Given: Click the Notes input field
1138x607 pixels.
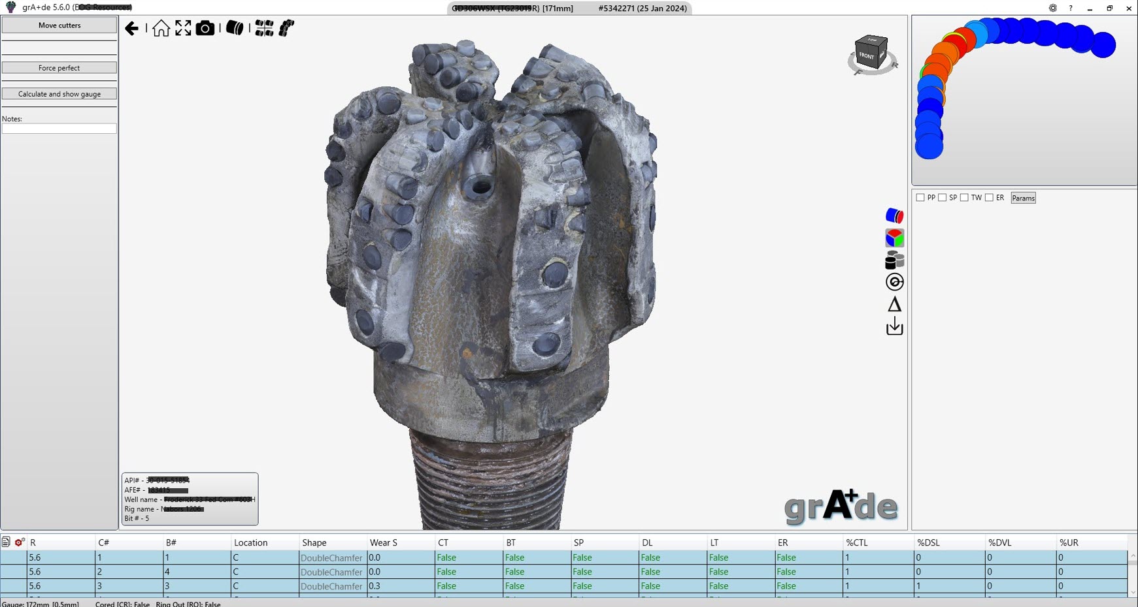Looking at the screenshot, I should pos(59,129).
